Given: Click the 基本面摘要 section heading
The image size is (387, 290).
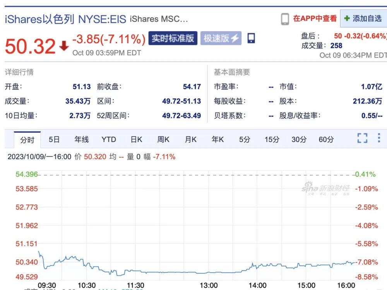Looking at the screenshot, I should coord(232,72).
